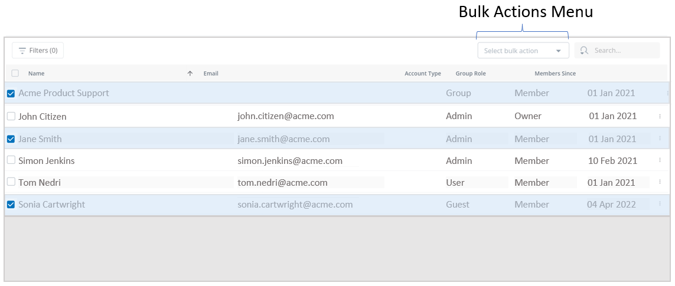Uncheck the Sonia Cartwright checkbox
This screenshot has height=286, width=675.
coord(11,205)
